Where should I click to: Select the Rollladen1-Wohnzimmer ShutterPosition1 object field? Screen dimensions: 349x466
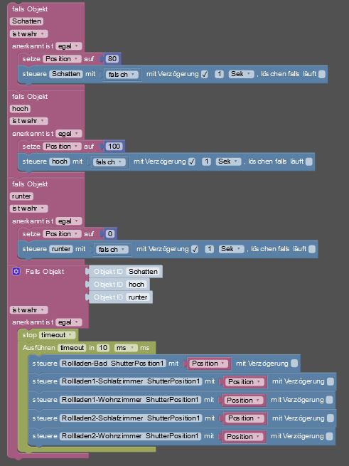[130, 400]
